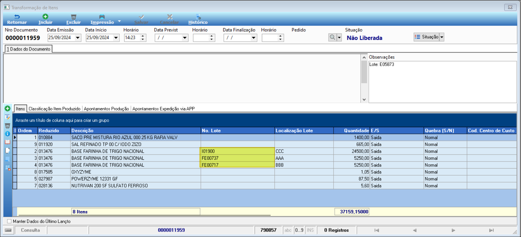521x237 pixels.
Task: Click the Quebra (S/N) column header
Action: (x=445, y=131)
